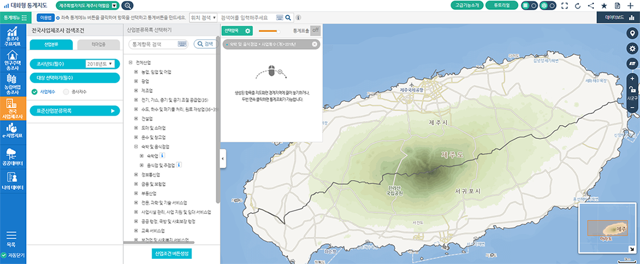This screenshot has width=640, height=264.
Task: Click the info icon next to 숙박업
Action: (x=162, y=156)
